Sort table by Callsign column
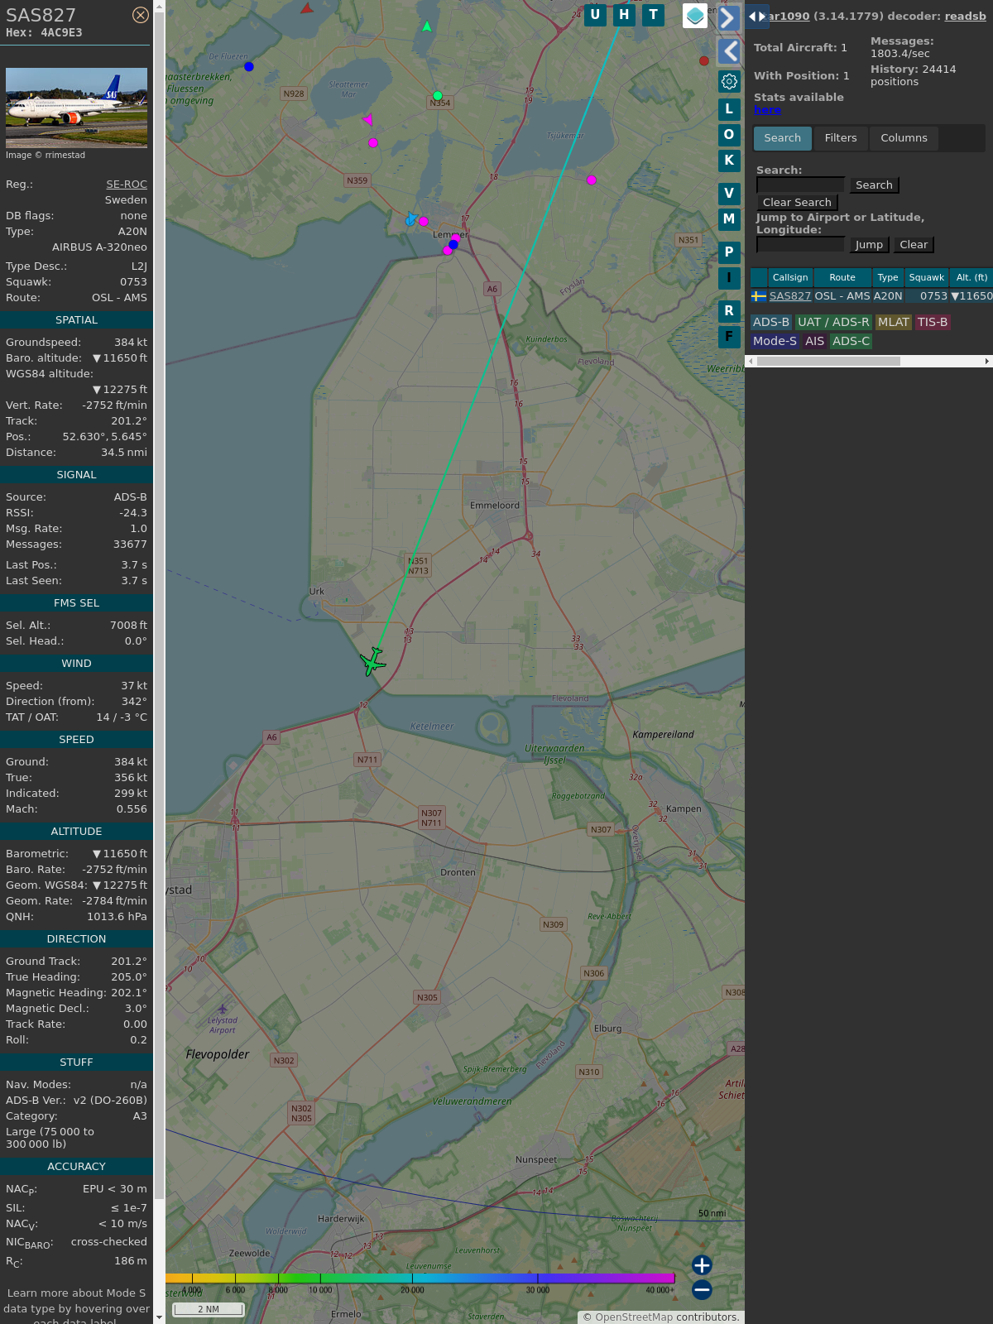The height and width of the screenshot is (1324, 993). (790, 277)
